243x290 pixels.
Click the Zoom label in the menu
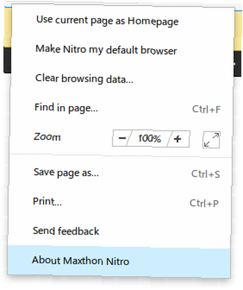(47, 137)
